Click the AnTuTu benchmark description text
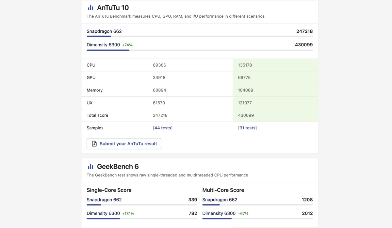392x228 pixels. tap(175, 16)
